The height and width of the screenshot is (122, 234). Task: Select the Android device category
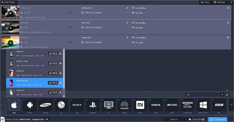(30, 105)
